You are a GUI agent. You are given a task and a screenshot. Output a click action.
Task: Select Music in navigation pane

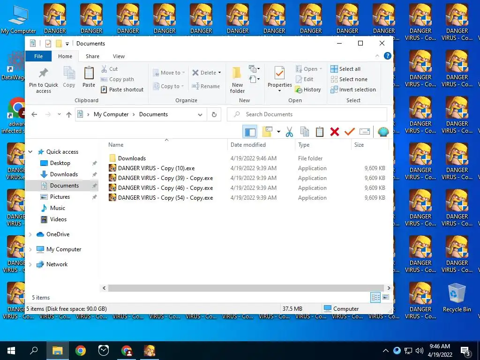(58, 208)
